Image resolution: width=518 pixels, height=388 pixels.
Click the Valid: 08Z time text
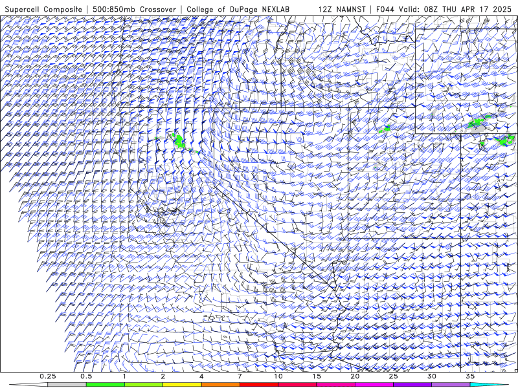(x=419, y=9)
